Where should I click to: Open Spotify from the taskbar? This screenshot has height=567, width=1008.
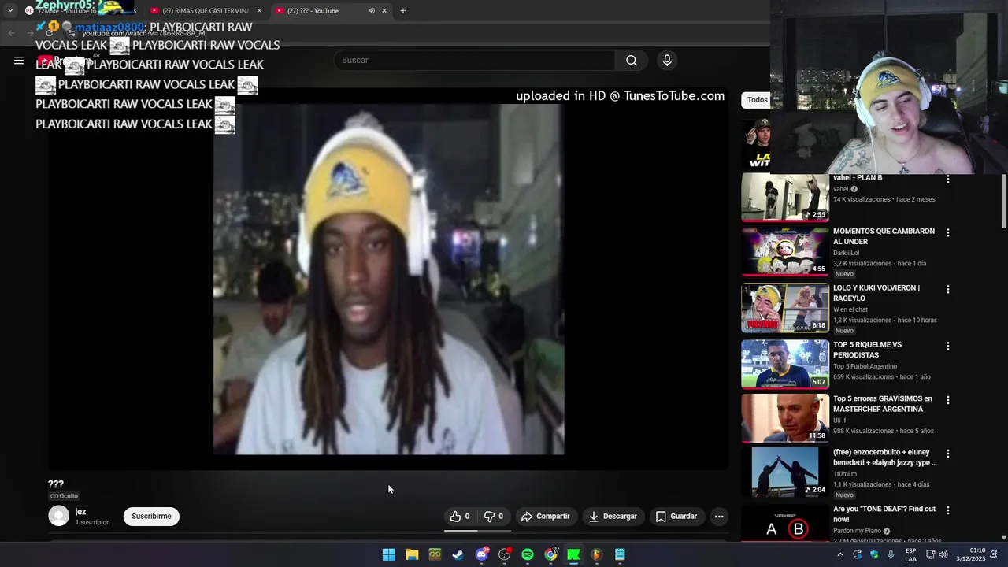(528, 554)
